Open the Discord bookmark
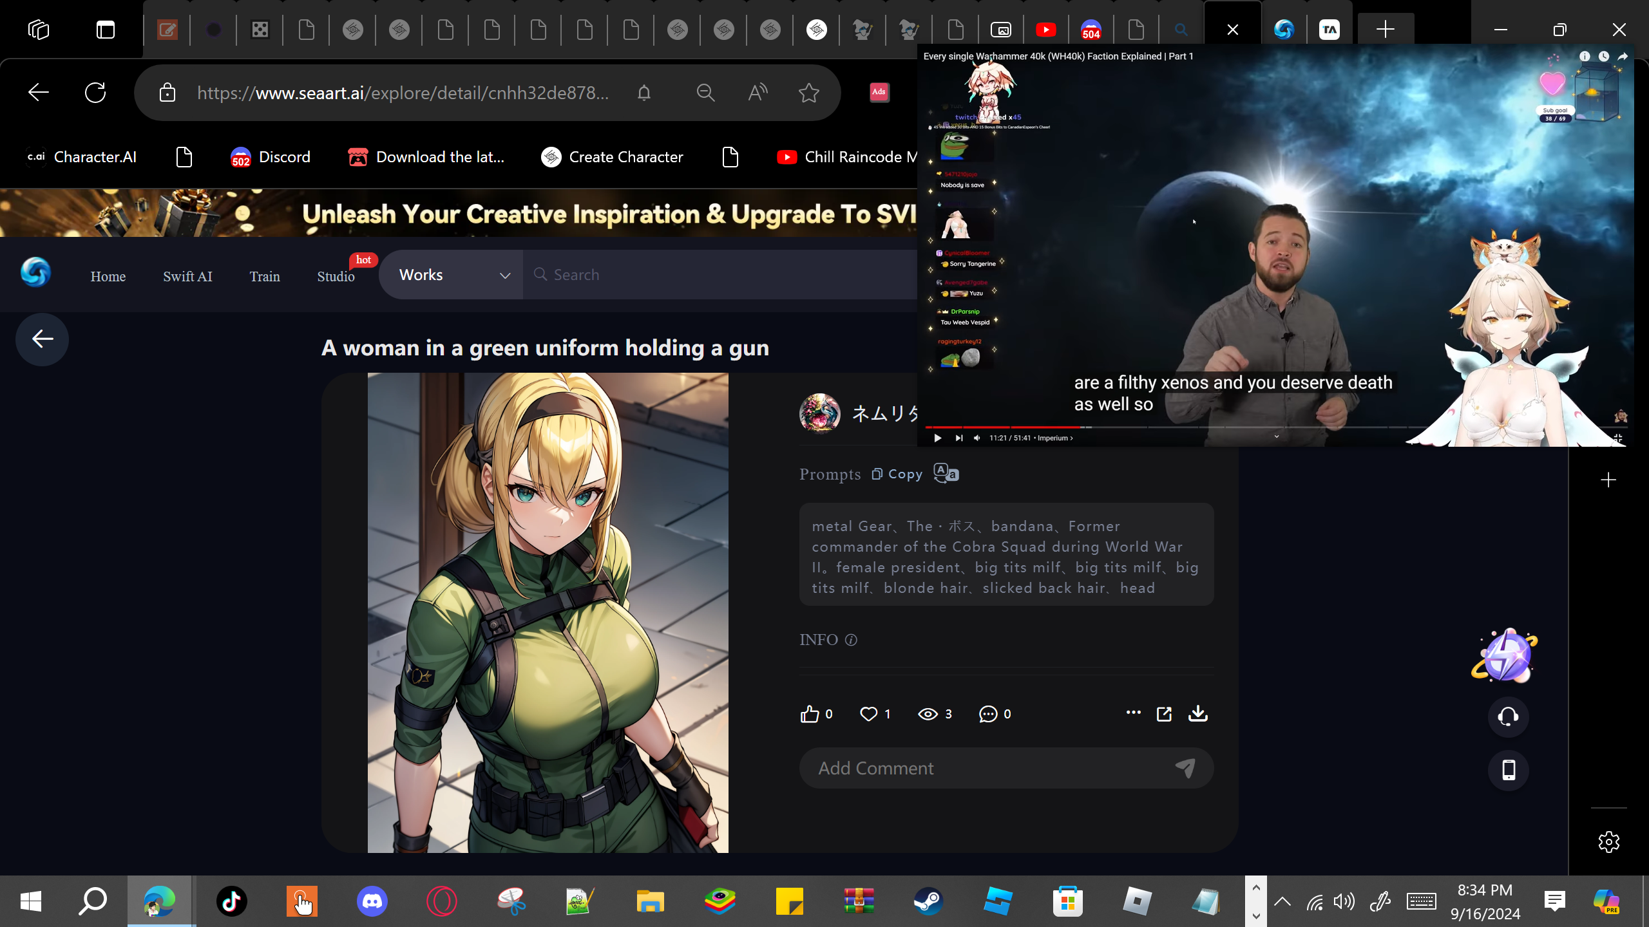 click(271, 157)
